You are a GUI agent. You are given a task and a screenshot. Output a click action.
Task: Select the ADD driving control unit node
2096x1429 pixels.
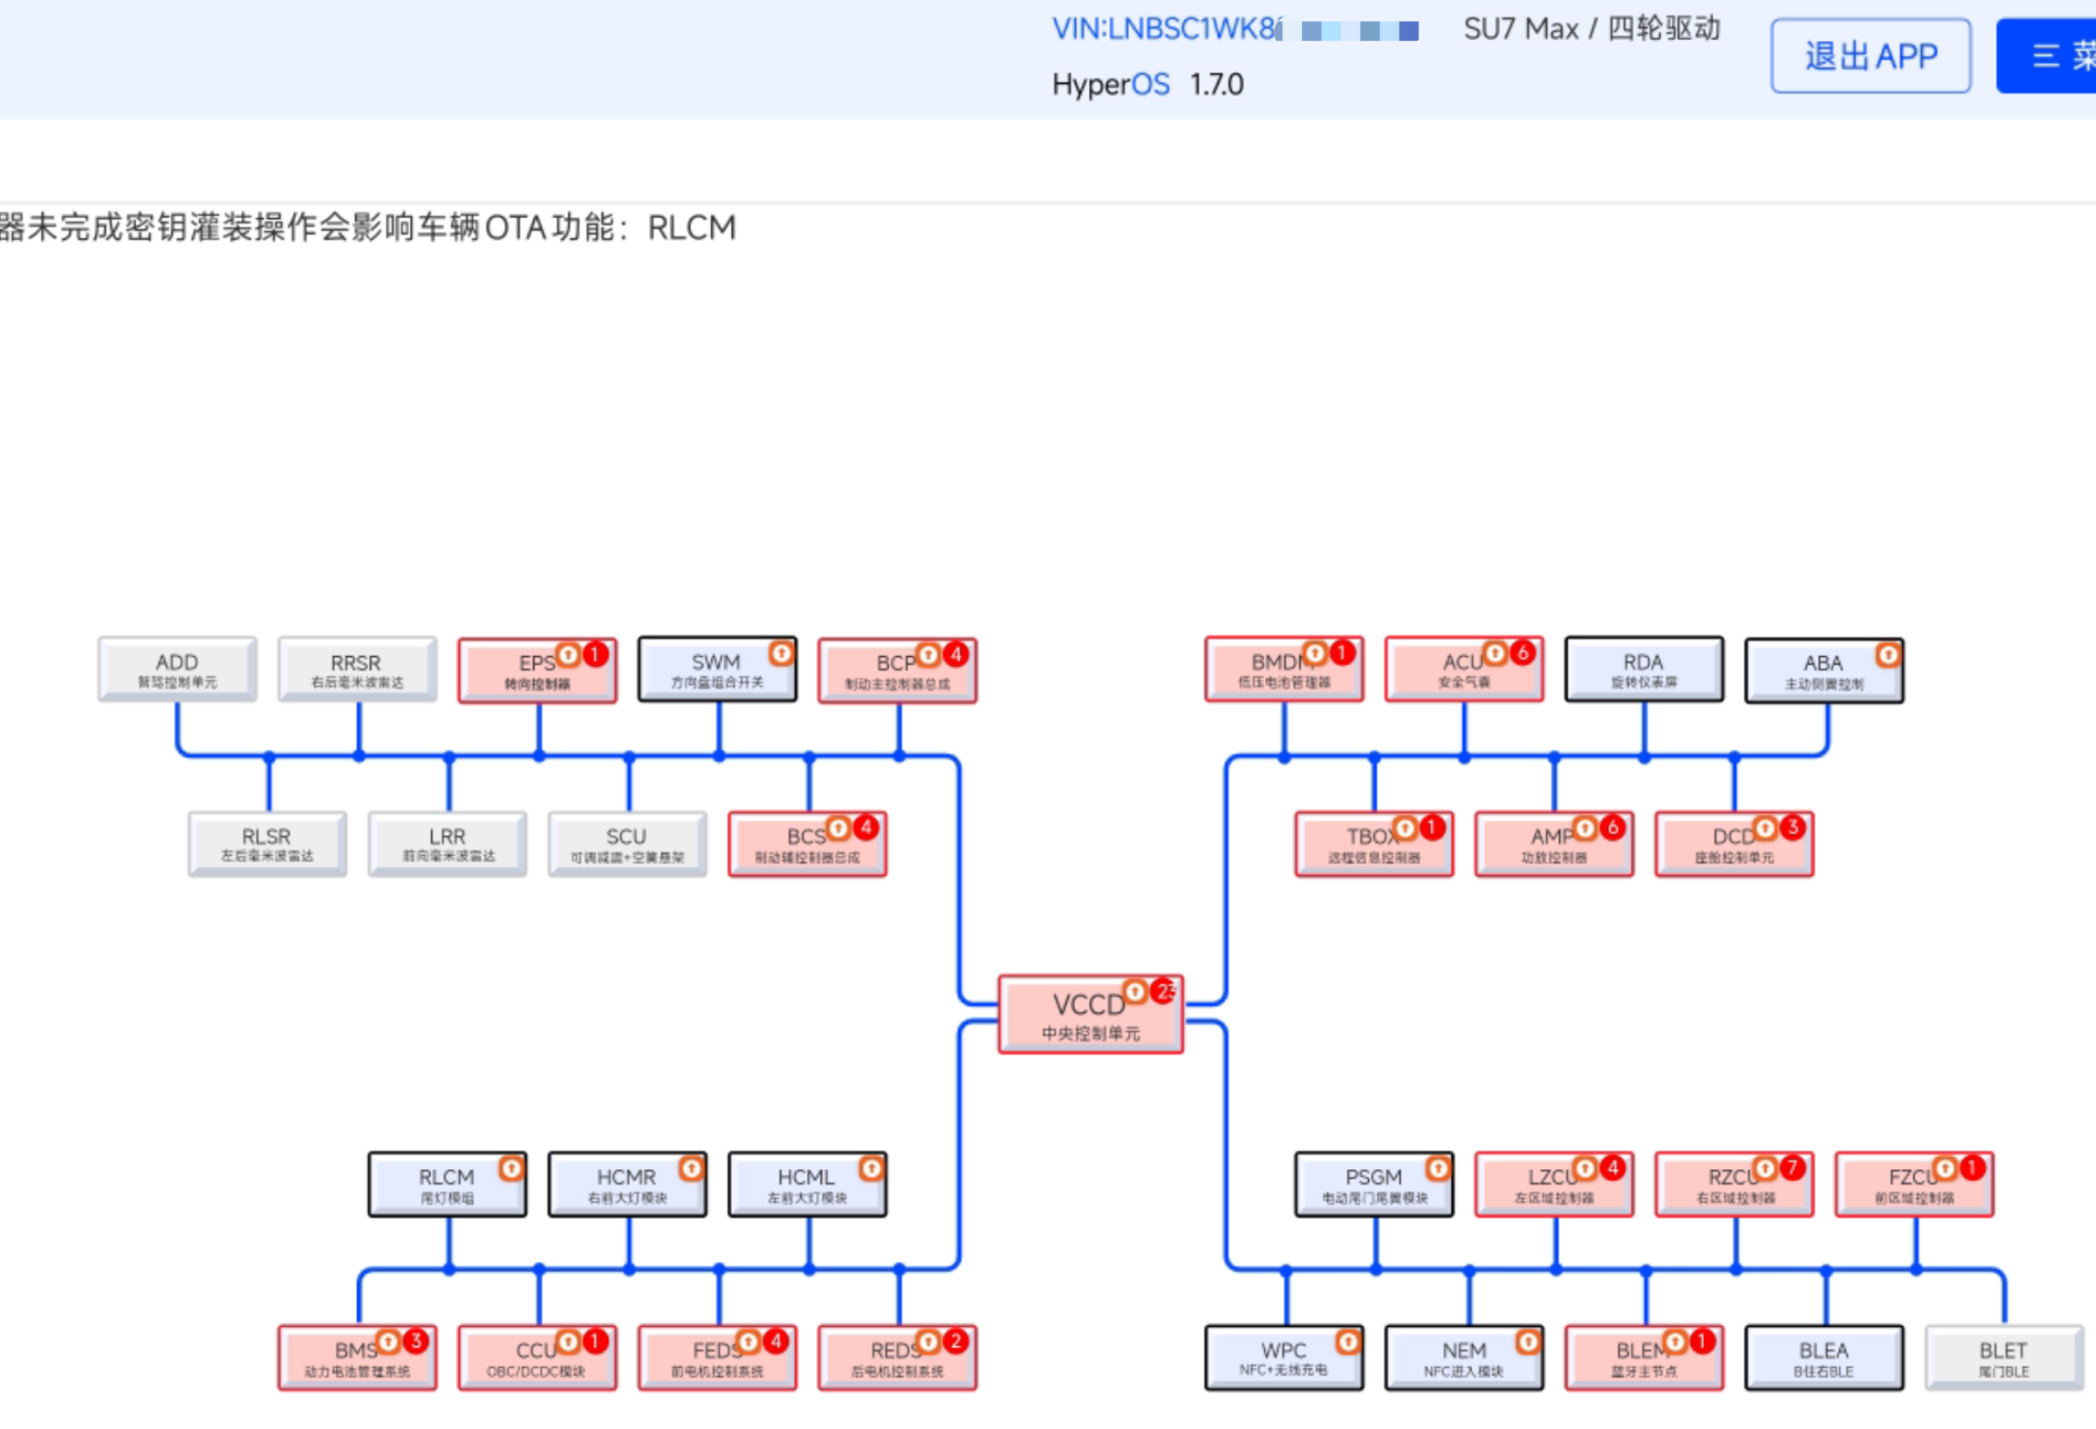(x=177, y=670)
